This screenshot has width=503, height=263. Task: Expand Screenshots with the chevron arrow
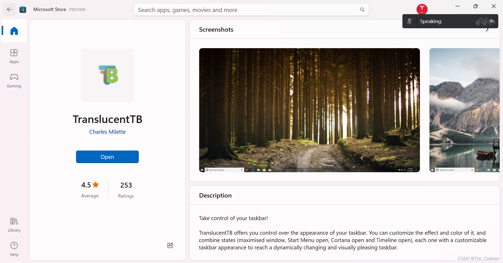pyautogui.click(x=487, y=30)
